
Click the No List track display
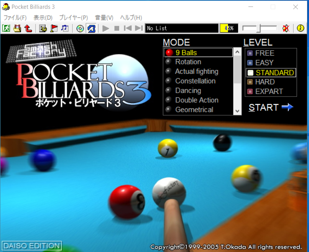point(182,28)
